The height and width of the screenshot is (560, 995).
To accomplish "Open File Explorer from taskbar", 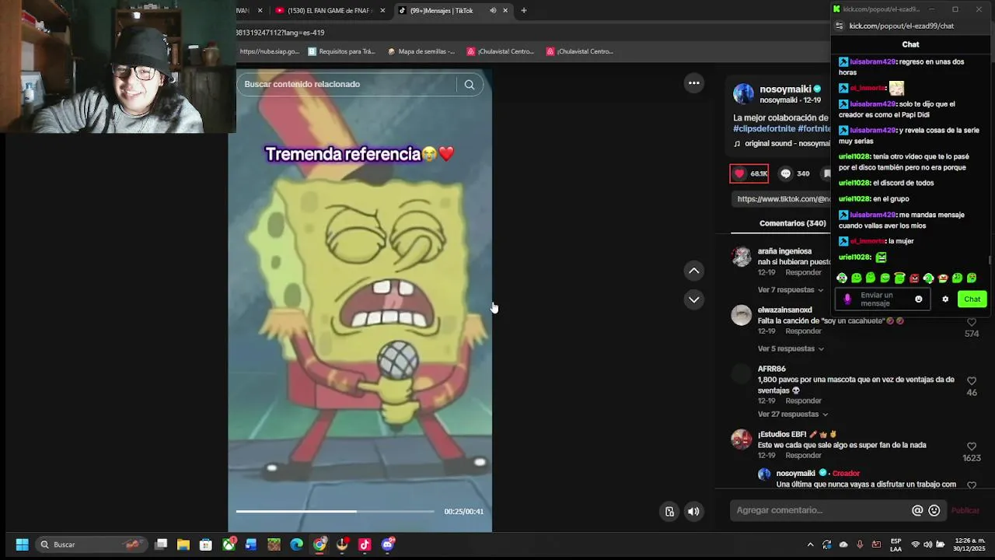I will tap(183, 544).
